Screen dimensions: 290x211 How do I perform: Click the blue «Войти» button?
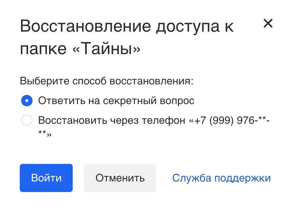click(46, 178)
